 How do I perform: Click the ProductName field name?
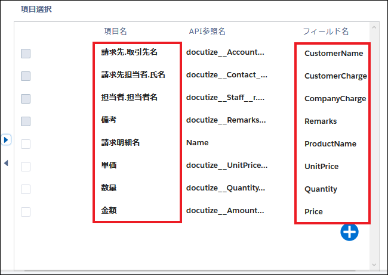click(330, 144)
